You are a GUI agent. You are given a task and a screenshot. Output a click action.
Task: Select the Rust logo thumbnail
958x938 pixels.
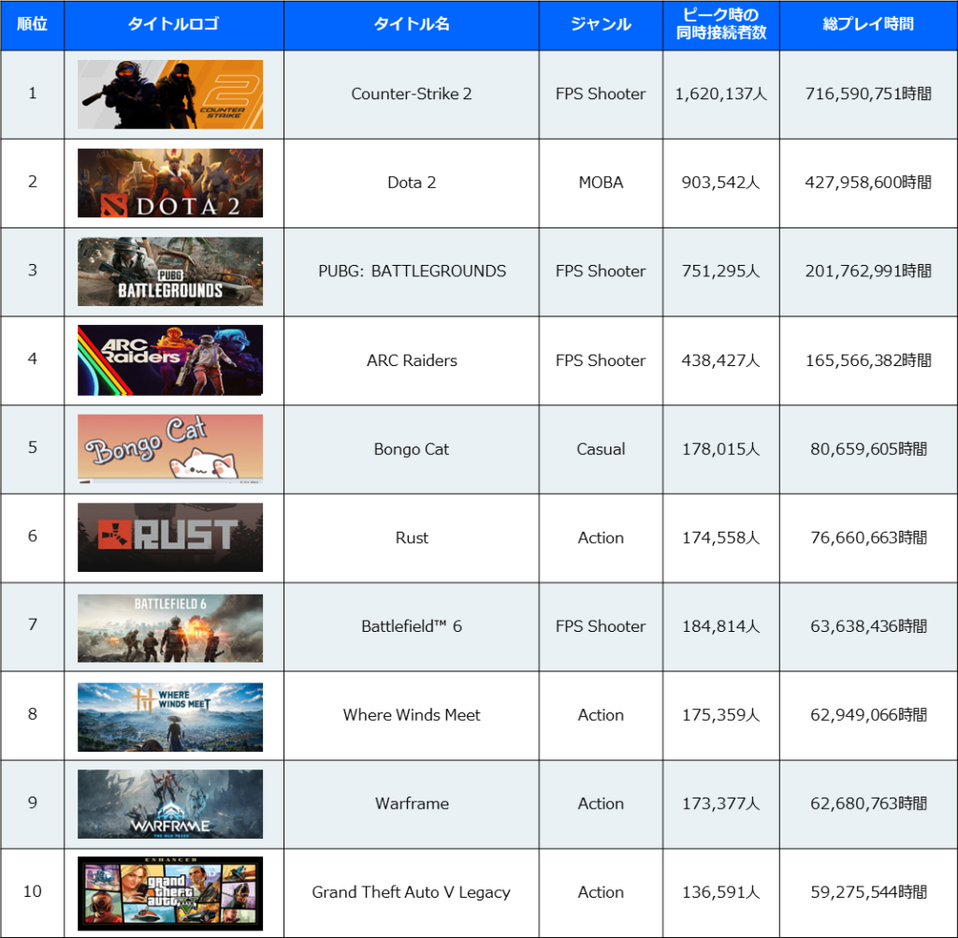click(x=170, y=537)
